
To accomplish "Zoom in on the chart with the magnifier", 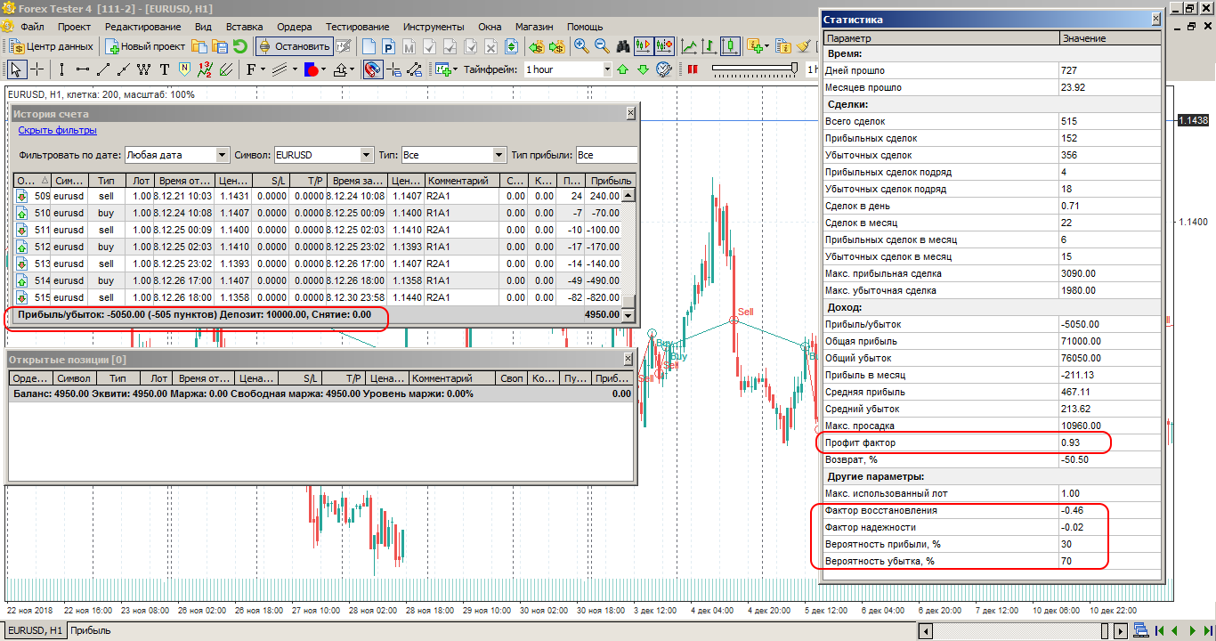I will point(580,45).
